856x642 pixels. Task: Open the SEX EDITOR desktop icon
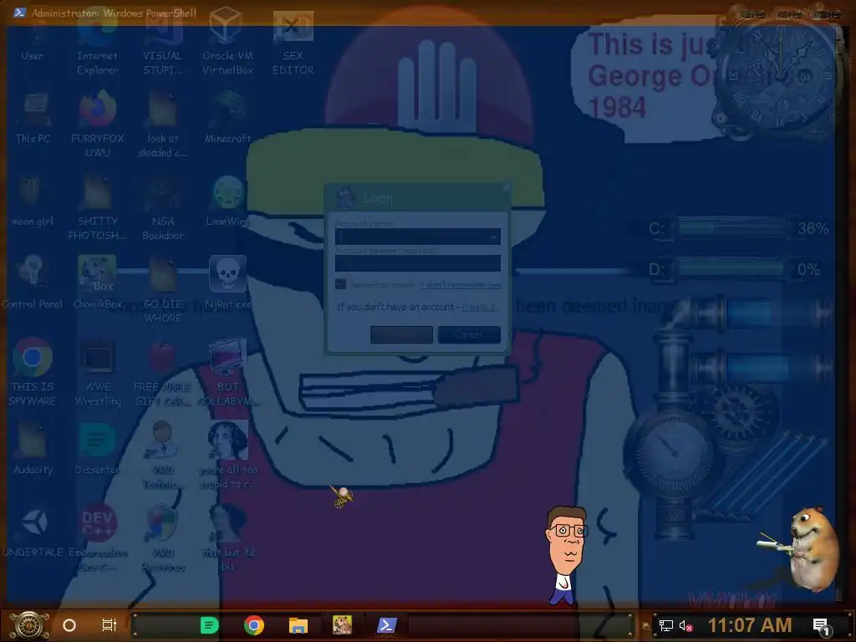tap(293, 43)
